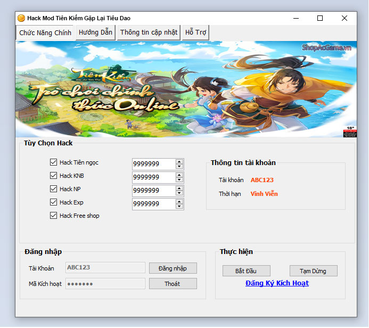Increase the Hack Tiên ngọc value with up arrow
The width and height of the screenshot is (369, 328).
tap(179, 162)
